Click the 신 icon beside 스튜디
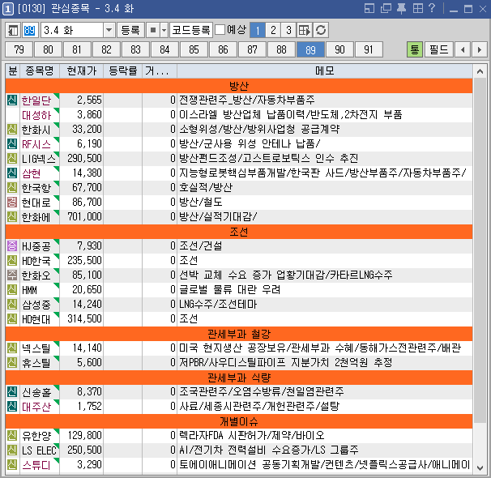Image resolution: width=491 pixels, height=478 pixels. (12, 464)
